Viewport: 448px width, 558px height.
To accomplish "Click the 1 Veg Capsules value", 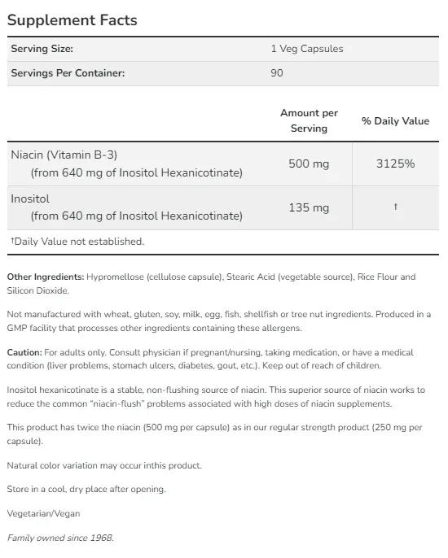I will [307, 49].
